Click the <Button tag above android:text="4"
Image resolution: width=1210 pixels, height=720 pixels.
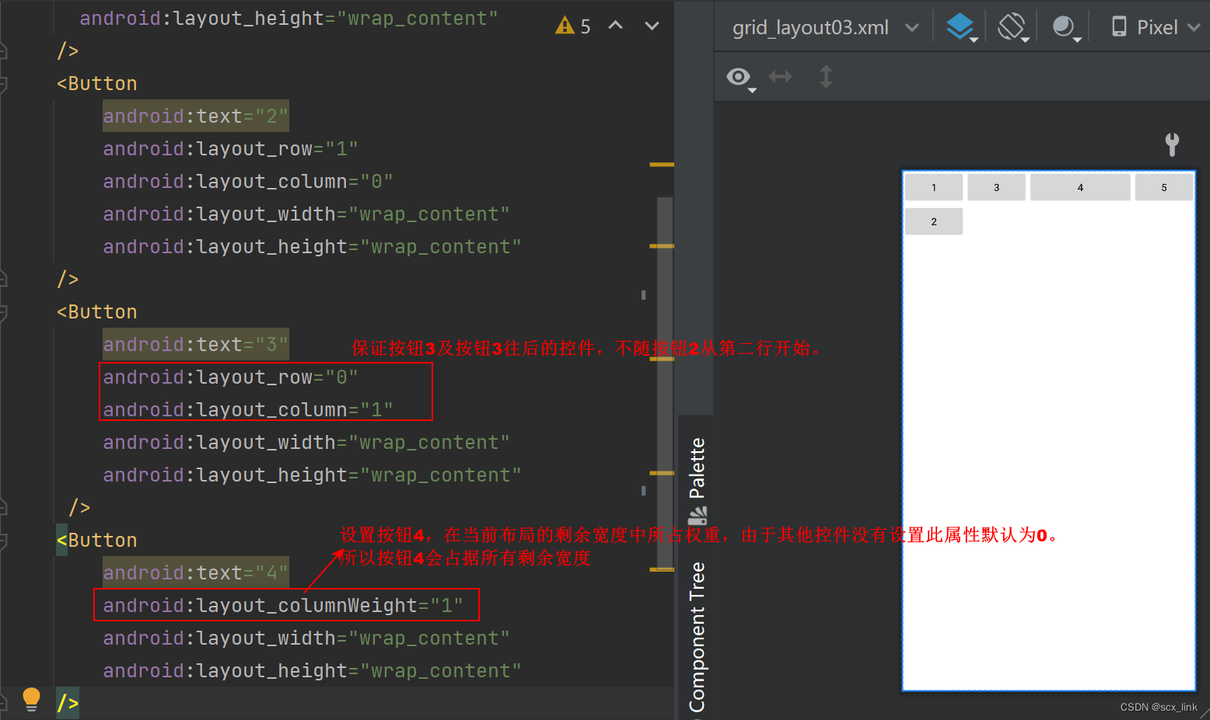(x=96, y=540)
